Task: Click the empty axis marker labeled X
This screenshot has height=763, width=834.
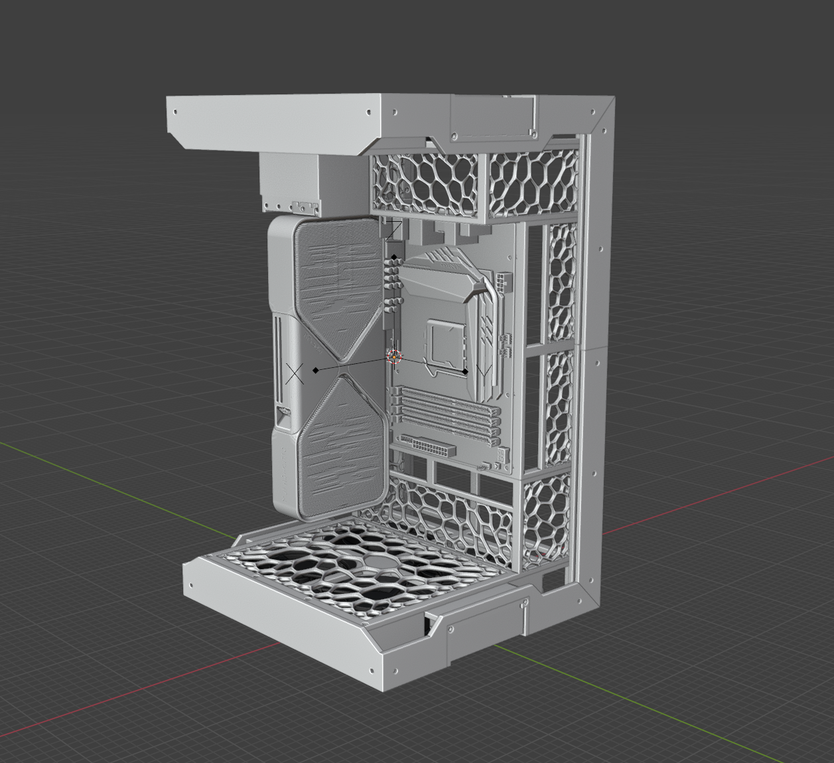Action: point(295,374)
